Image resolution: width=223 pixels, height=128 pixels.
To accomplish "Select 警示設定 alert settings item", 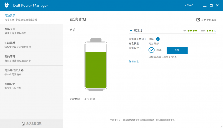I will [32, 86].
